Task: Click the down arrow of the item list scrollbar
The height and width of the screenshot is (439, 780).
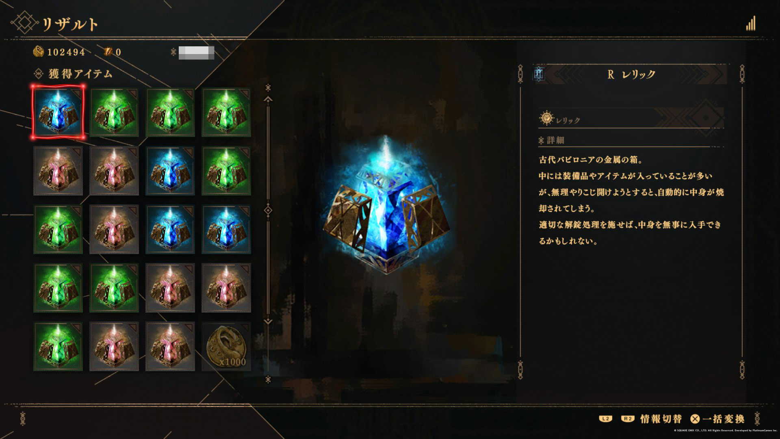Action: [x=268, y=322]
